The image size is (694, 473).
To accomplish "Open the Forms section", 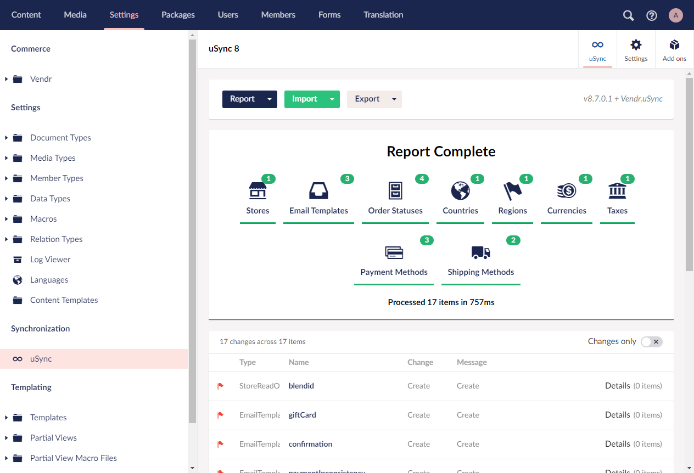I will pyautogui.click(x=329, y=15).
